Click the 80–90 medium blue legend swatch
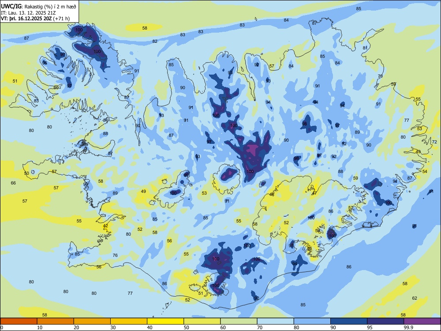Screen dimensions: 441x331 coord(312,321)
